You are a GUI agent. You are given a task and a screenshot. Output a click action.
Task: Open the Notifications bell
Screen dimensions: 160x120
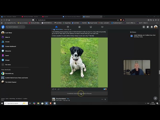[x=152, y=27]
